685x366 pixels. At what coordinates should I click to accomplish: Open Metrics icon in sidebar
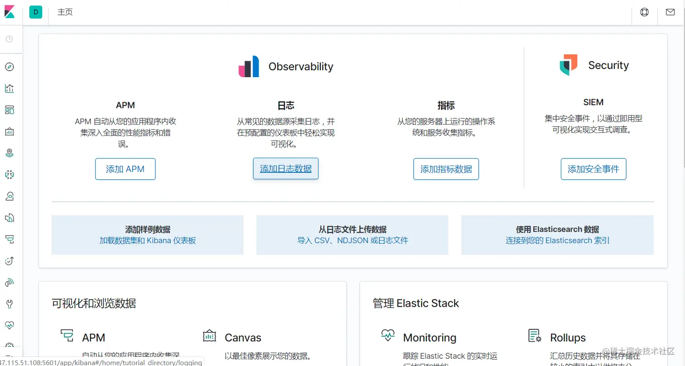10,196
